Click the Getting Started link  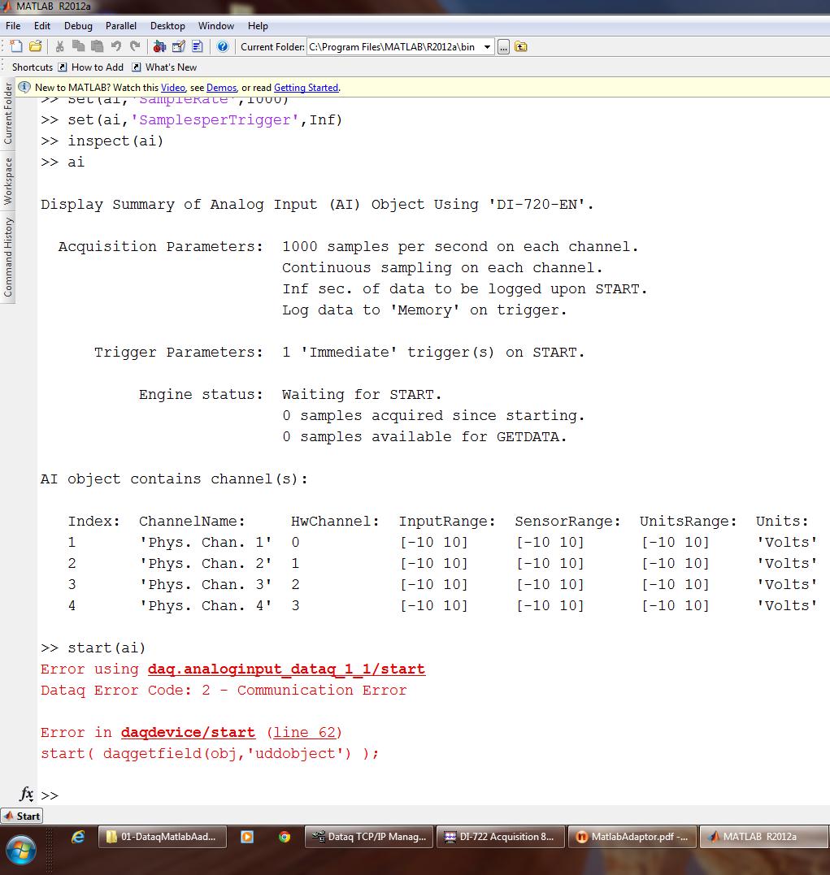coord(306,88)
